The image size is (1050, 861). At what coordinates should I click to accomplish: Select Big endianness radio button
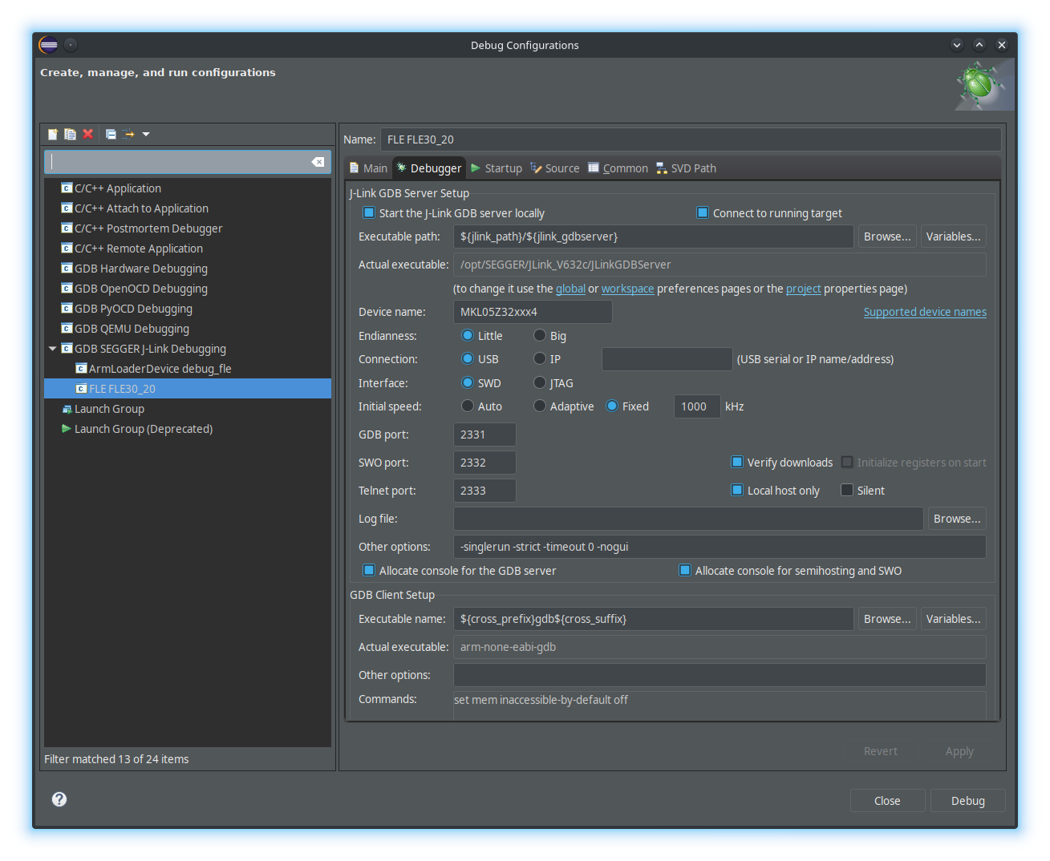coord(540,336)
